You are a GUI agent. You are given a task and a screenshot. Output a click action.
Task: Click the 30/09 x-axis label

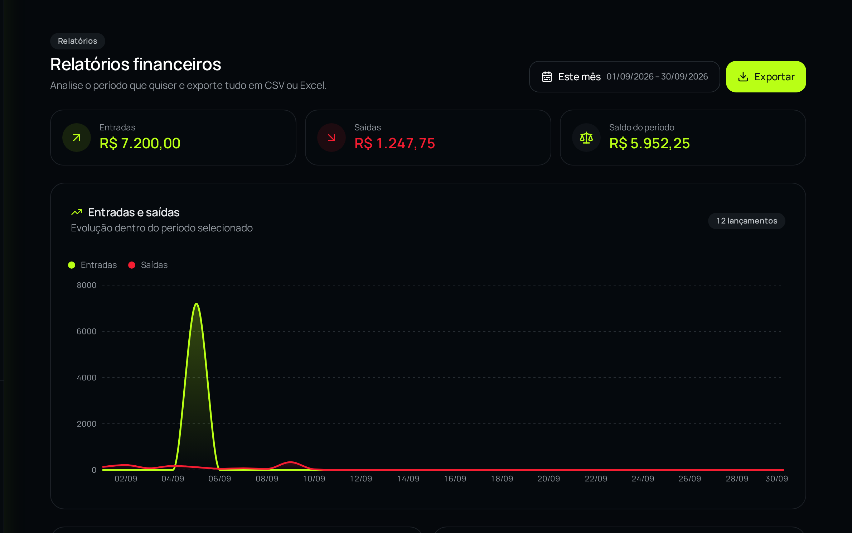click(x=776, y=479)
